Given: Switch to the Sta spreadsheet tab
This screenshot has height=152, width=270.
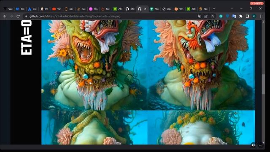Looking at the screenshot, I should pos(154,9).
